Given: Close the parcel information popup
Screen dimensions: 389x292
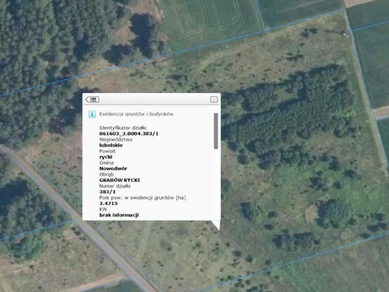Looking at the screenshot, I should tap(214, 99).
